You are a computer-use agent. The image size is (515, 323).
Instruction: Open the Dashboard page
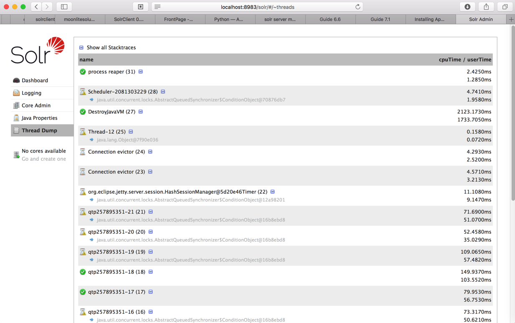35,81
